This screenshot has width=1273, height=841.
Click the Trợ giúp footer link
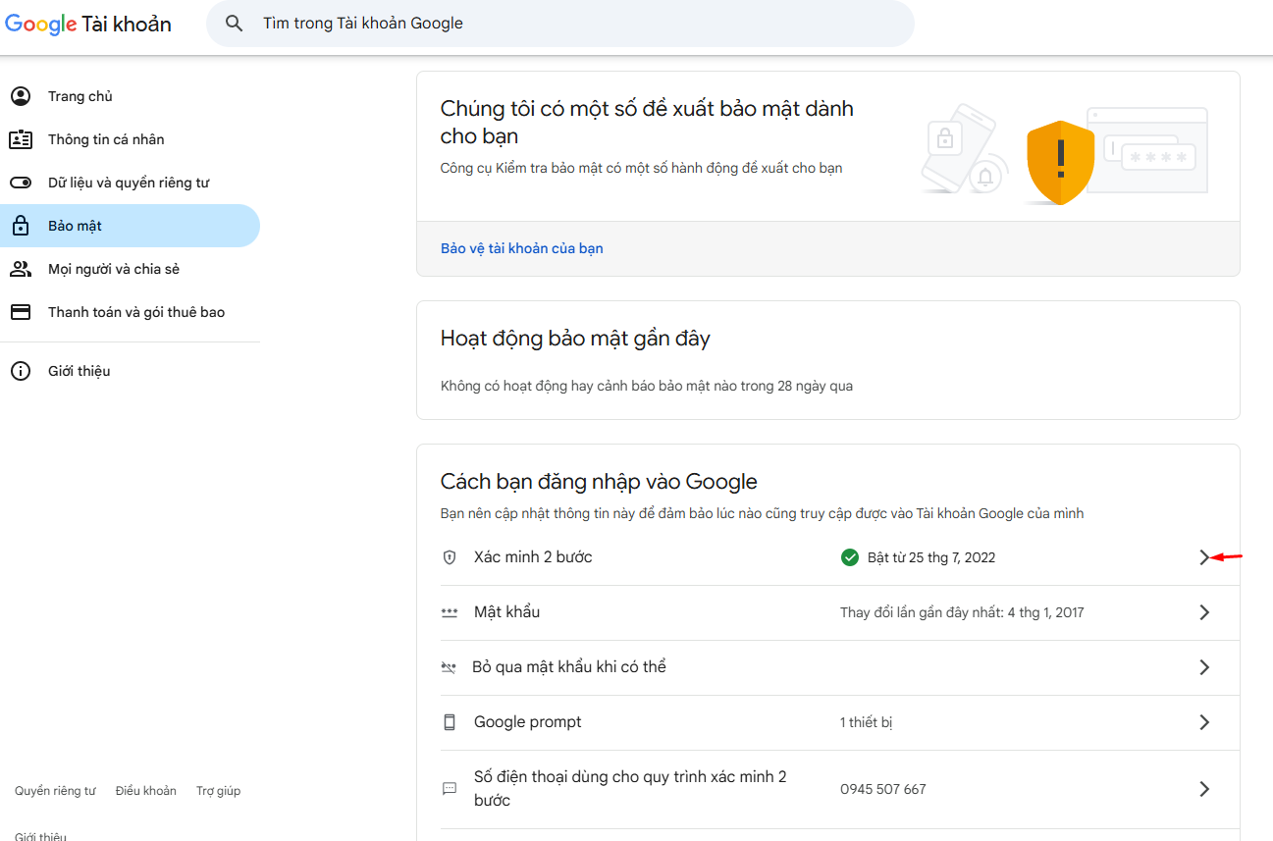pyautogui.click(x=218, y=791)
